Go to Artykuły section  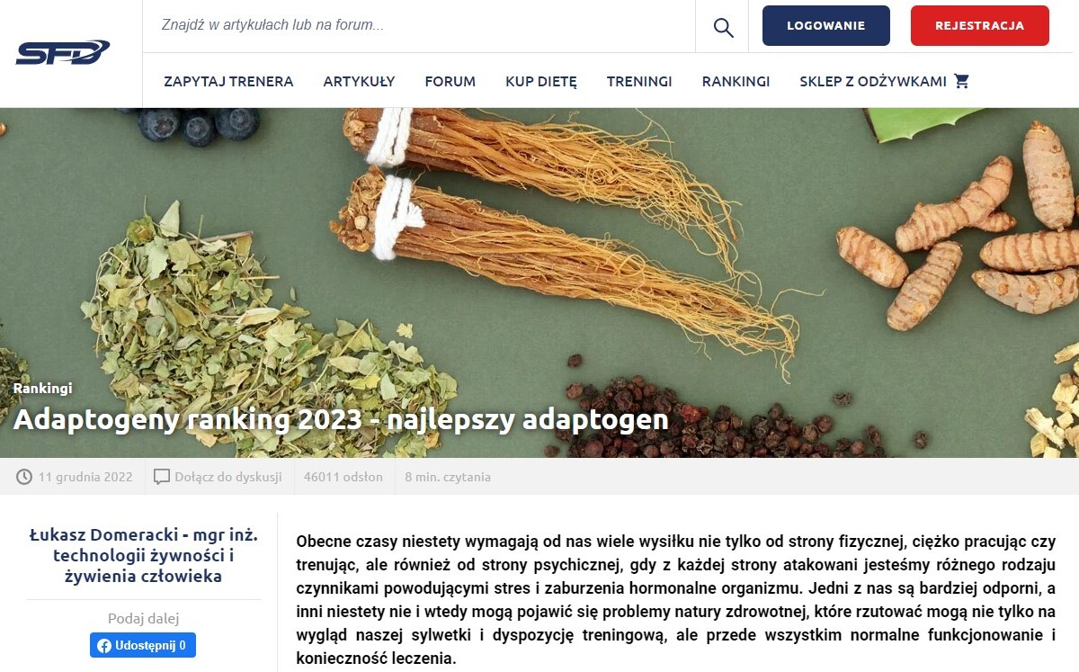click(x=359, y=81)
